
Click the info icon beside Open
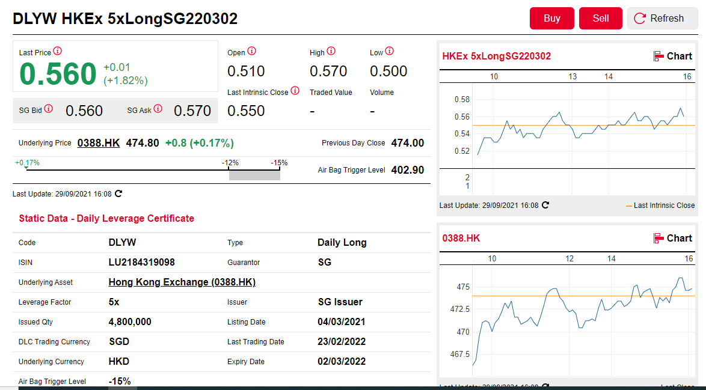[252, 51]
